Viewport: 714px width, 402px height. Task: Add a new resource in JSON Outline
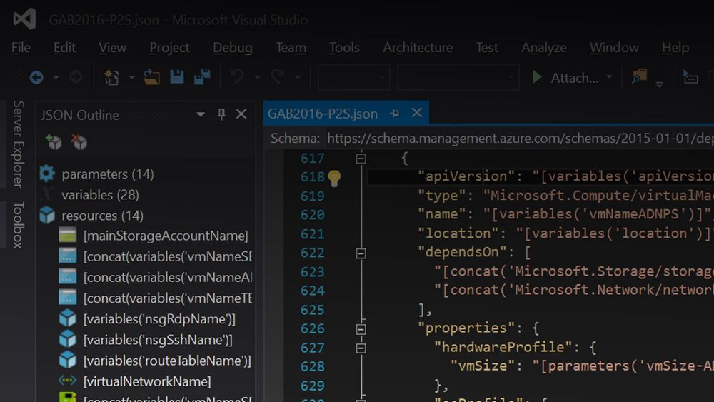pos(54,142)
